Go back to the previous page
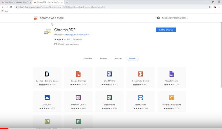 [x=3, y=7]
